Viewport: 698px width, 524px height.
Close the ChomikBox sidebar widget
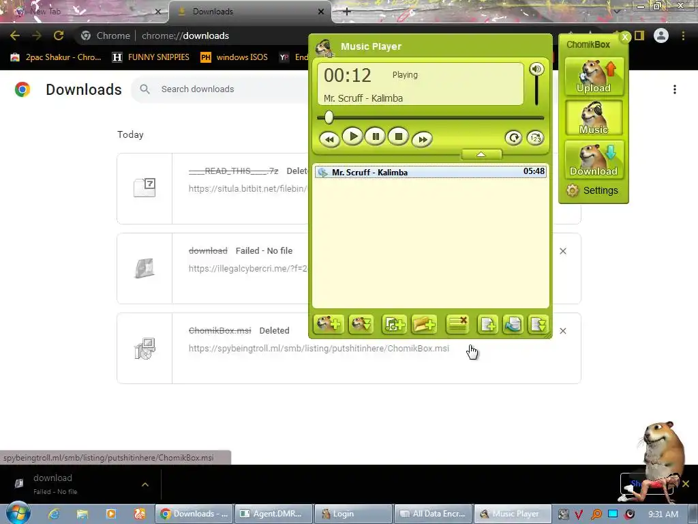[625, 38]
